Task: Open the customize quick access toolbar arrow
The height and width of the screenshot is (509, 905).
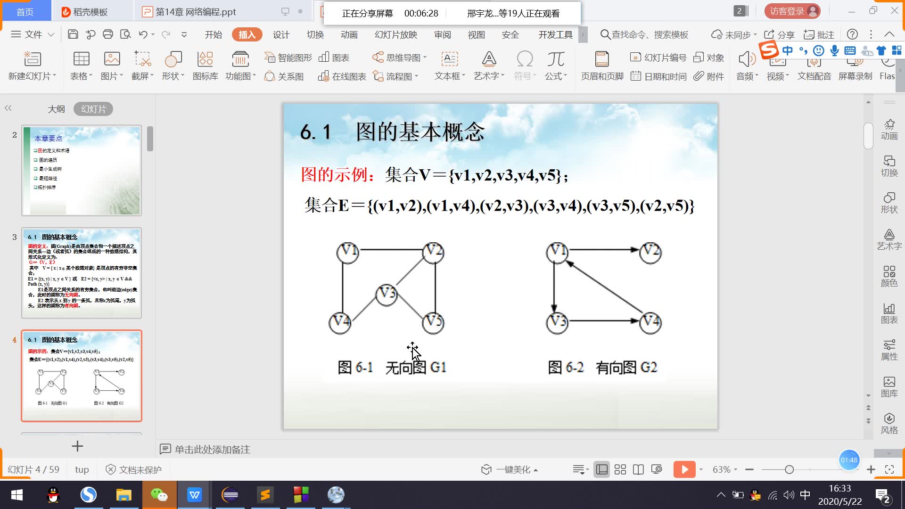Action: [x=184, y=34]
